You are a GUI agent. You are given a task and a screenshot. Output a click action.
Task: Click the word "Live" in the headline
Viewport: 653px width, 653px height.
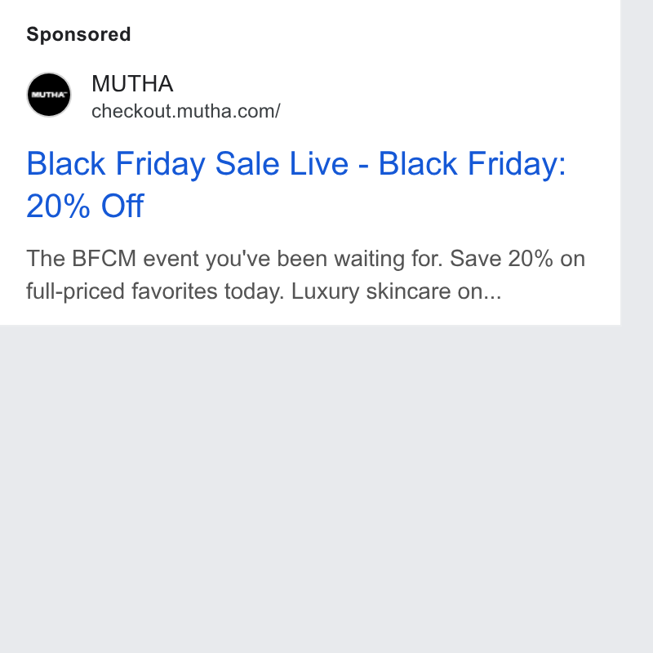coord(318,164)
